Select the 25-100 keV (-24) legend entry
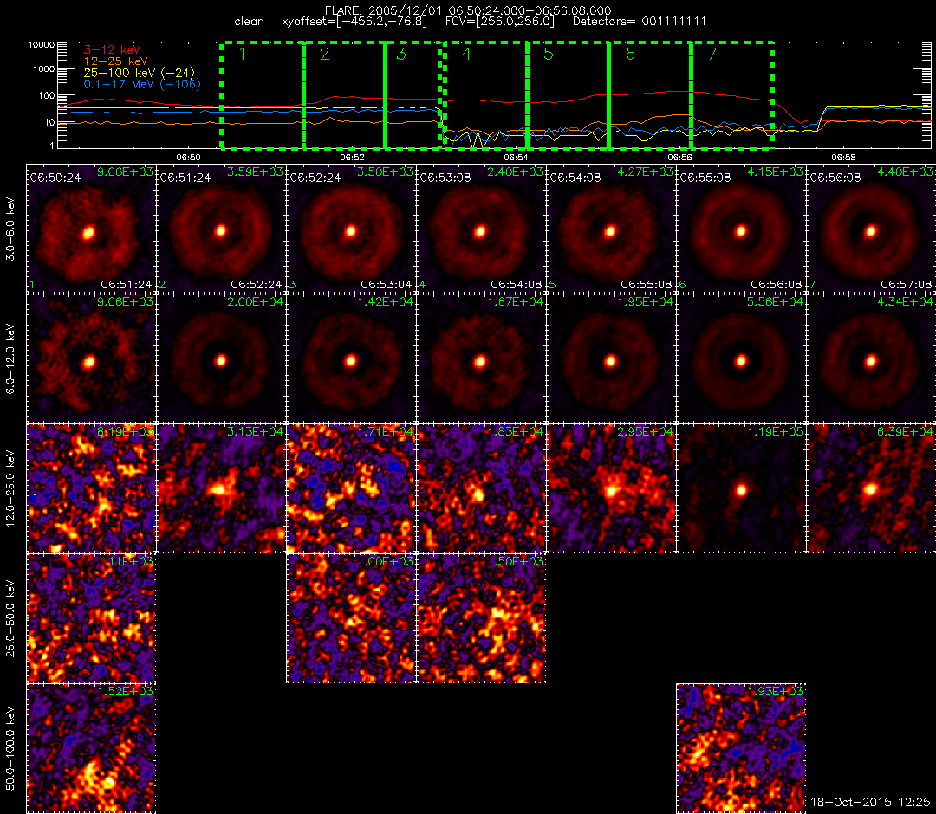This screenshot has height=814, width=936. (139, 73)
